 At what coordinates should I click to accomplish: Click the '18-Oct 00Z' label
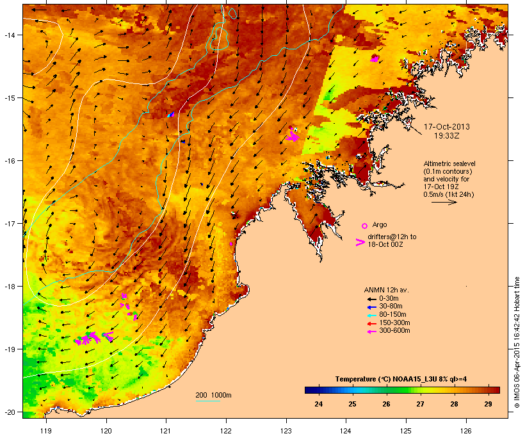pos(385,244)
